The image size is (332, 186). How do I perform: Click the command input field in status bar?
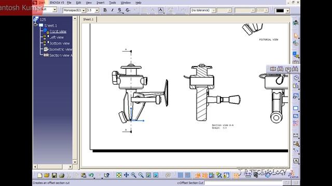243,183
